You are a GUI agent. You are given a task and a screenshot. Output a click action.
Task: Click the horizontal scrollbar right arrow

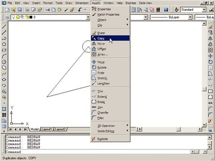(x=200, y=129)
